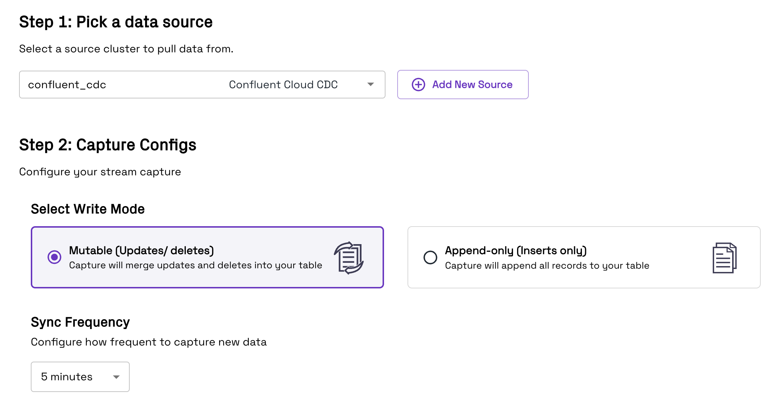Open the source cluster dropdown arrow
Viewport: 771px width, 407px height.
pos(370,85)
